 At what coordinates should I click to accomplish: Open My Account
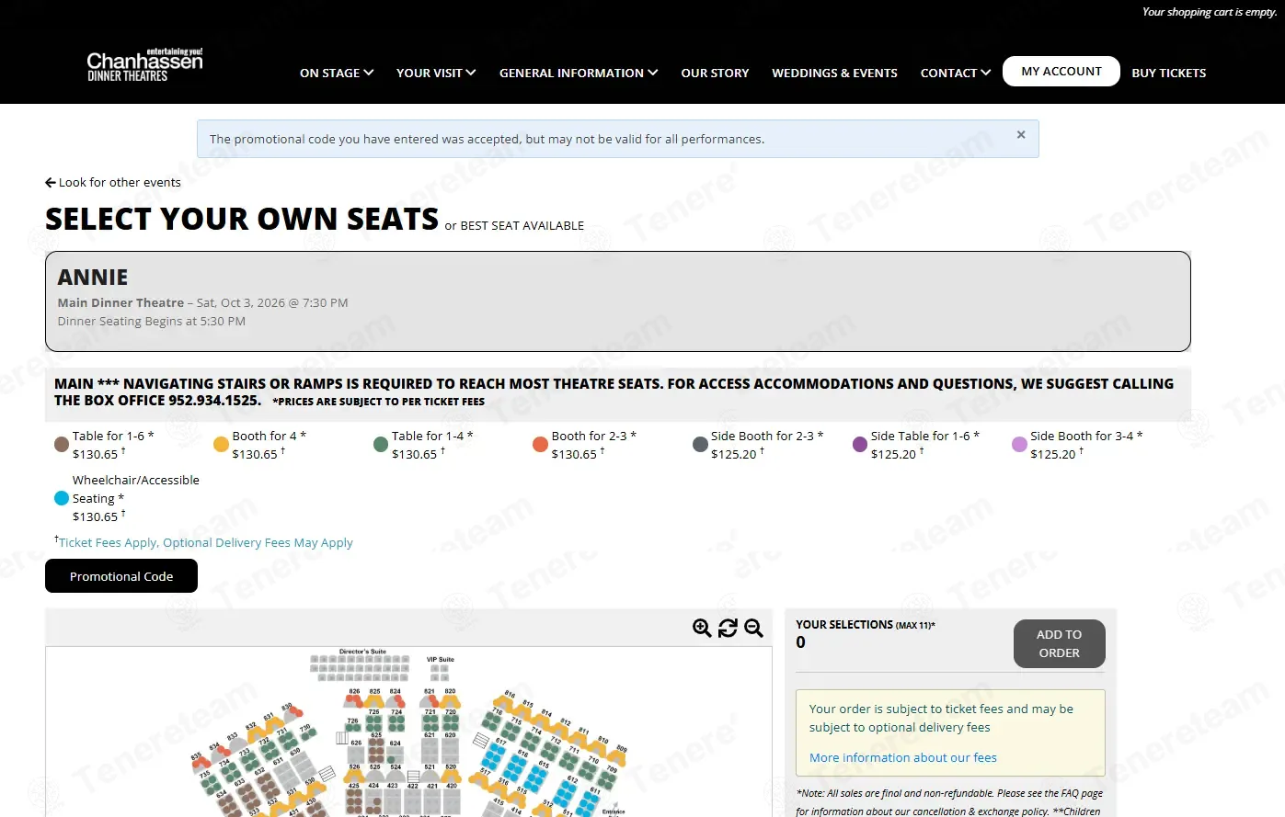pos(1061,72)
